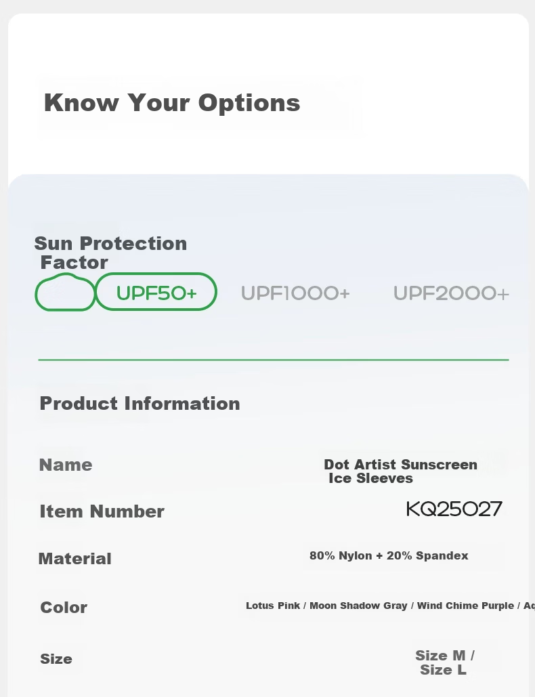Viewport: 535px width, 697px height.
Task: Click item number KQ25027
Action: [454, 509]
